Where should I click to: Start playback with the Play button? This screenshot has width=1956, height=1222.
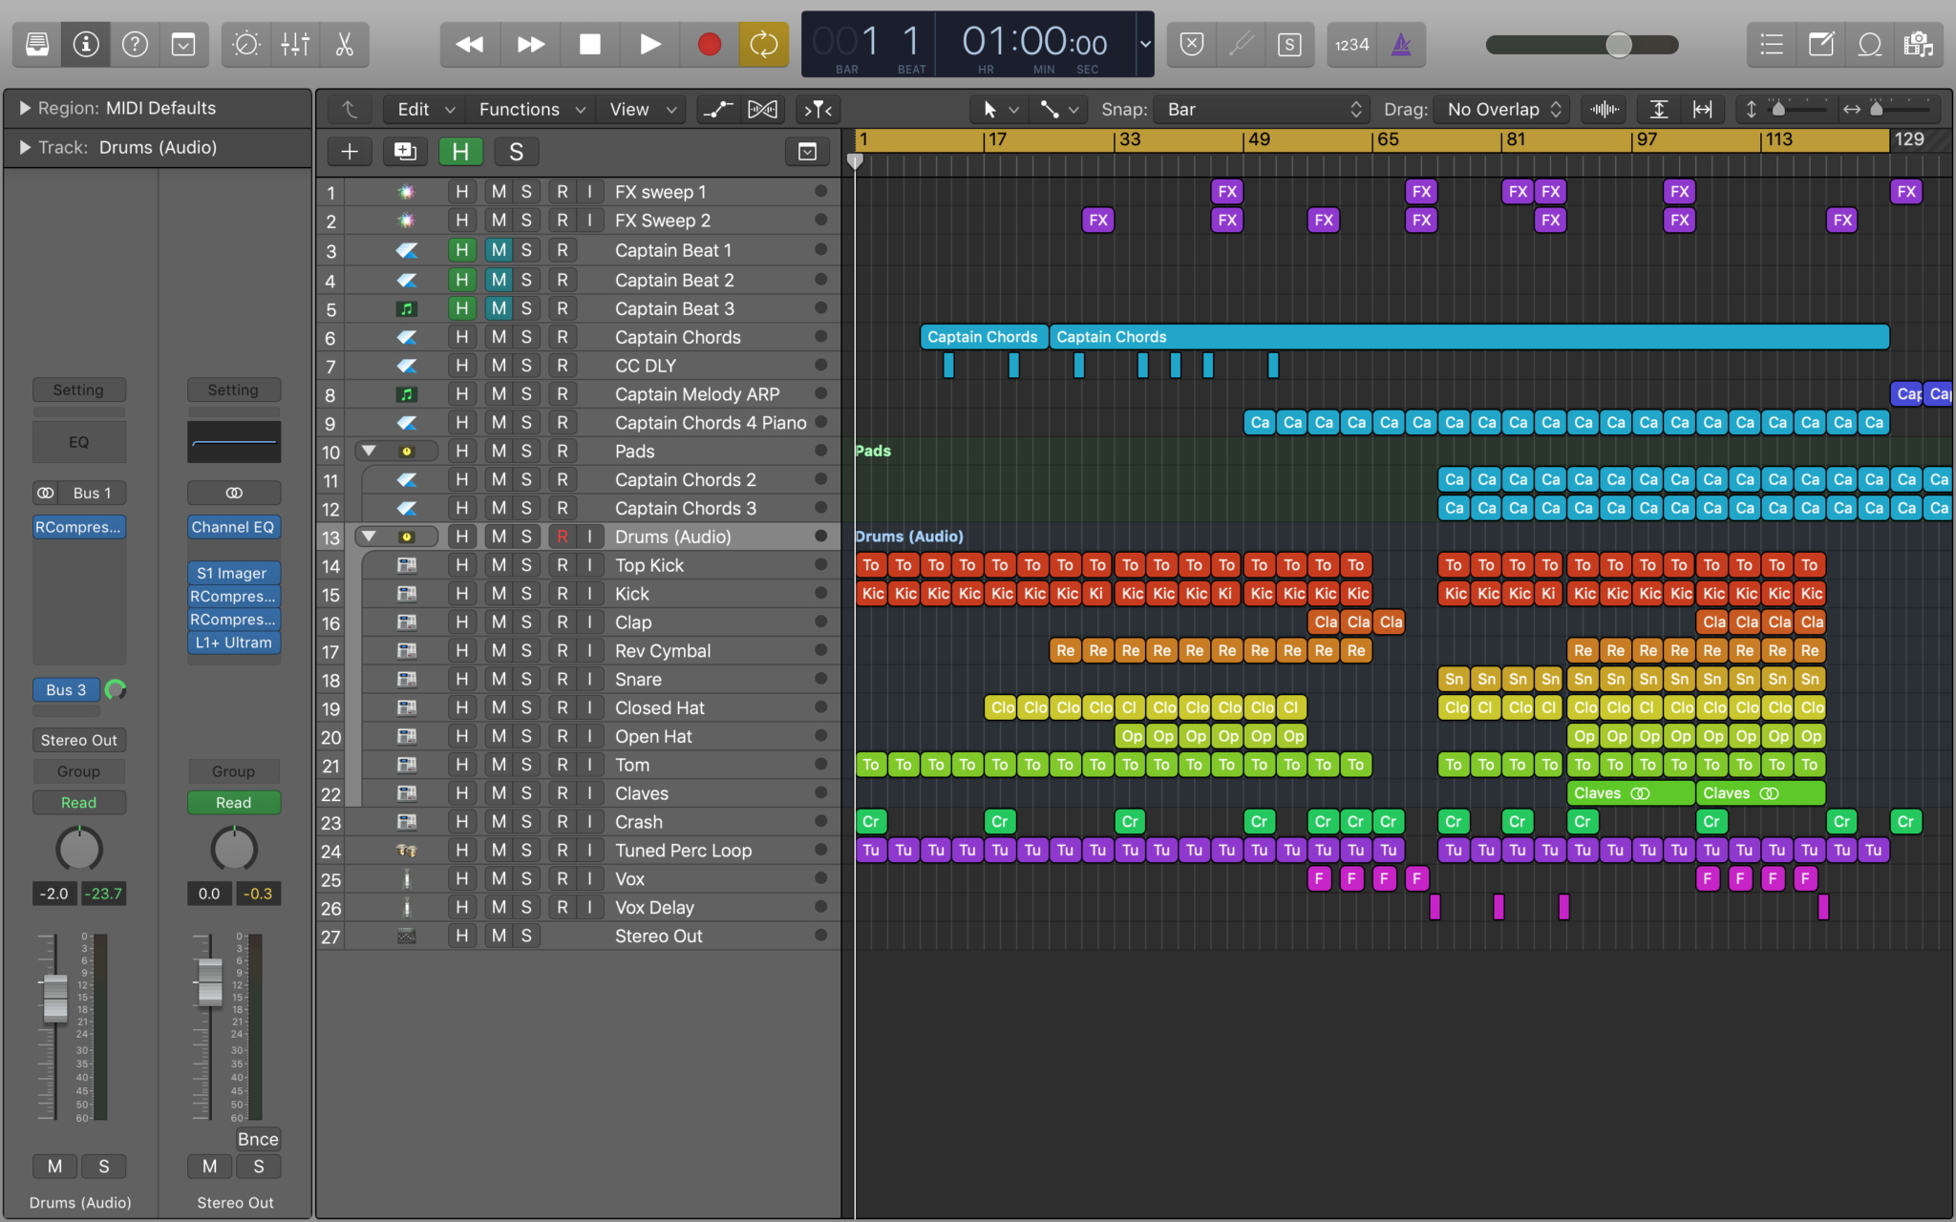(649, 44)
